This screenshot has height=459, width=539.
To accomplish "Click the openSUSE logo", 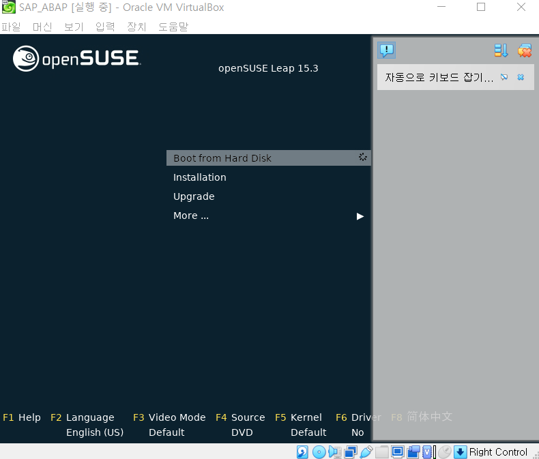I will point(76,59).
